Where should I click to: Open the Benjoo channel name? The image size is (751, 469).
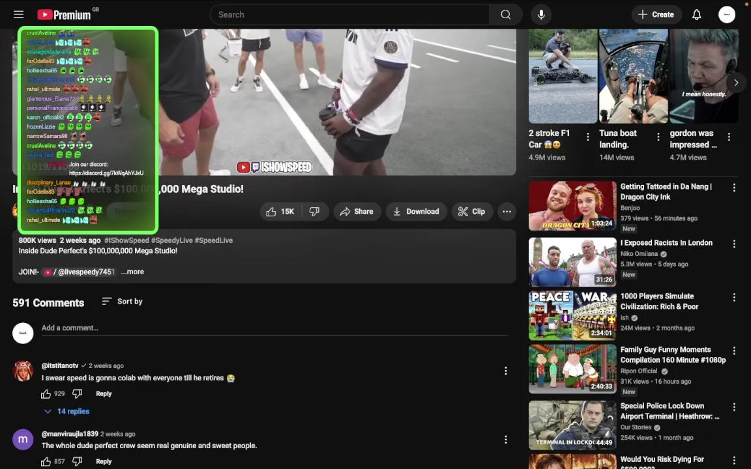[630, 208]
